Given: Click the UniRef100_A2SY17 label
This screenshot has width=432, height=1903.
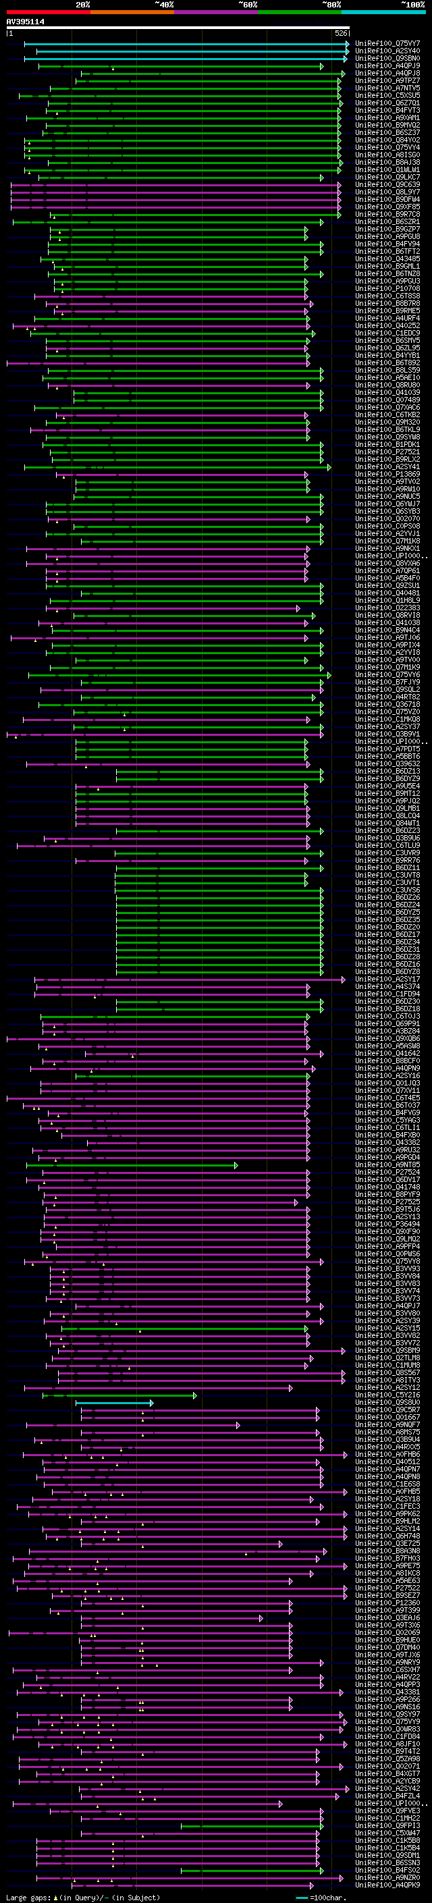Looking at the screenshot, I should [x=387, y=980].
